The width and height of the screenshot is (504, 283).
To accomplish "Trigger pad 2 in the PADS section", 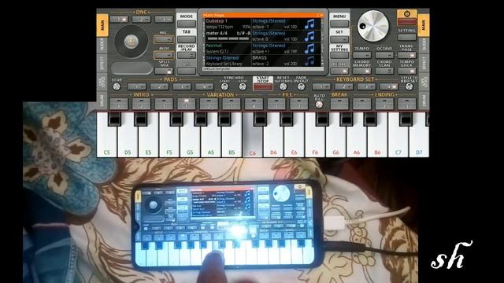I will [x=159, y=86].
